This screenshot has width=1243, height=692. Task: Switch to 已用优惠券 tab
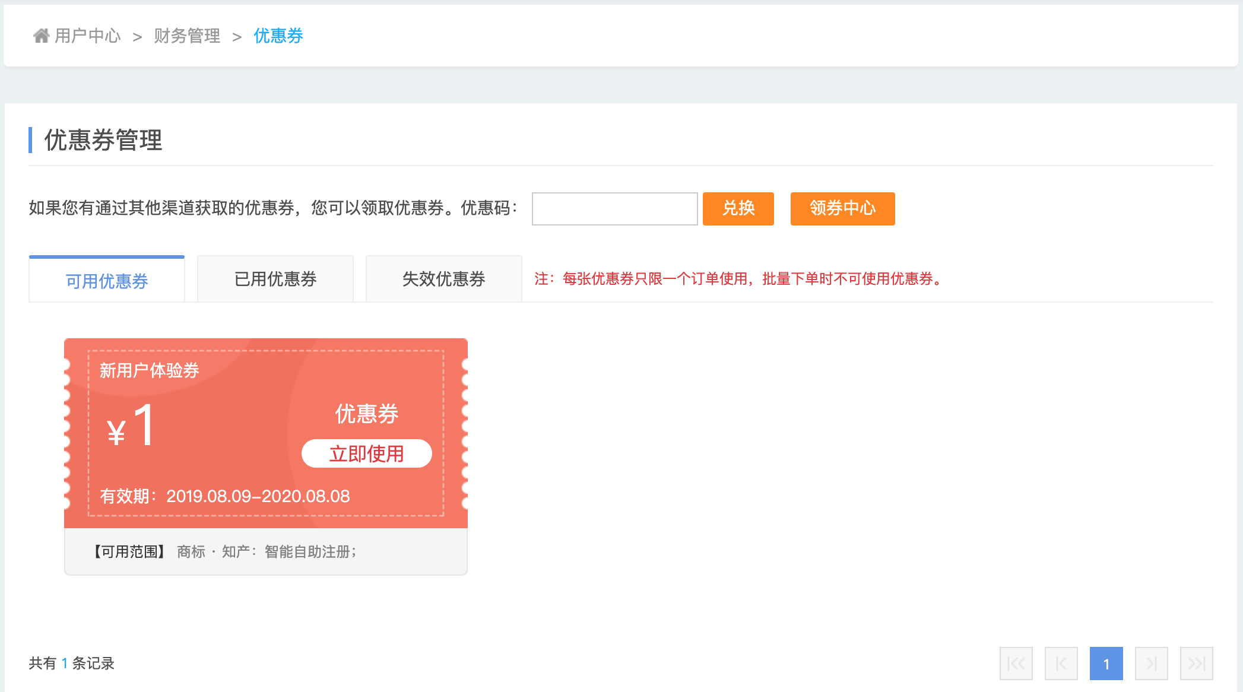click(x=275, y=280)
